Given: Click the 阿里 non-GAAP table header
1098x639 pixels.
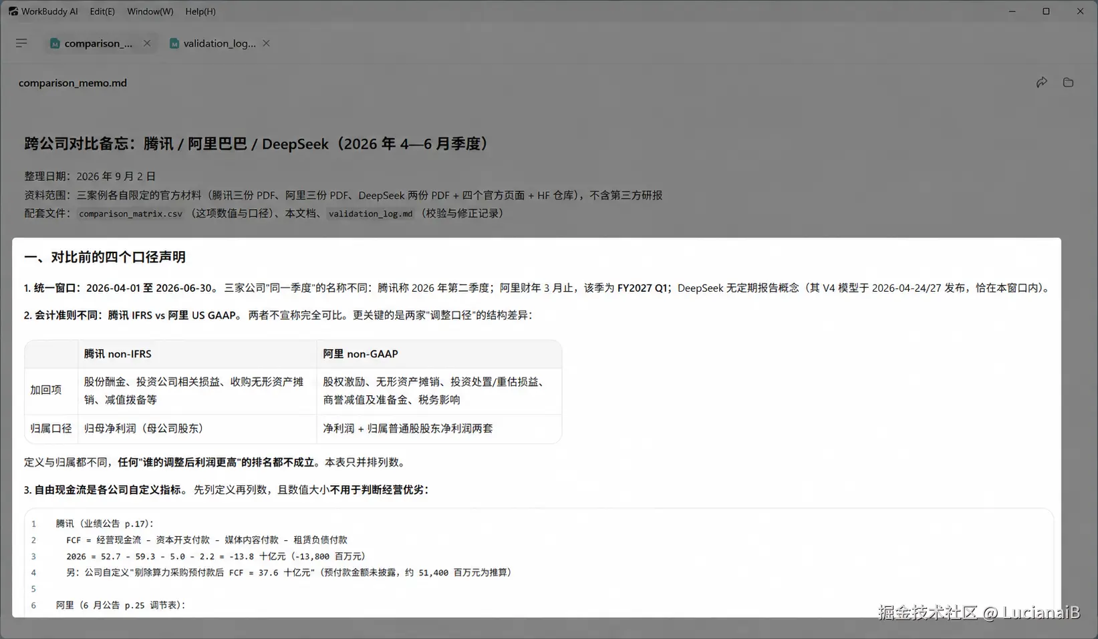Looking at the screenshot, I should (360, 354).
